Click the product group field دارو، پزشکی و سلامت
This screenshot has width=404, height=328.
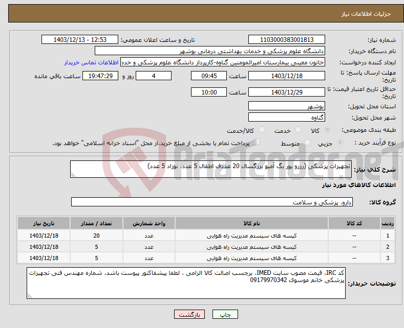click(x=212, y=202)
